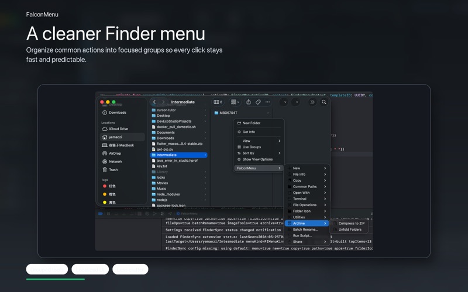Select the 黄色 yellow tag dot
468x292 pixels.
(105, 202)
